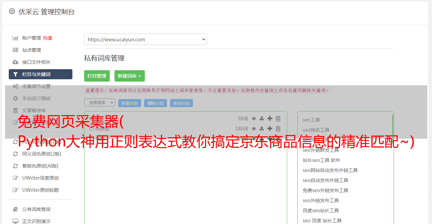Delete the 98词 library with trash icon
The image size is (432, 224).
tap(278, 119)
